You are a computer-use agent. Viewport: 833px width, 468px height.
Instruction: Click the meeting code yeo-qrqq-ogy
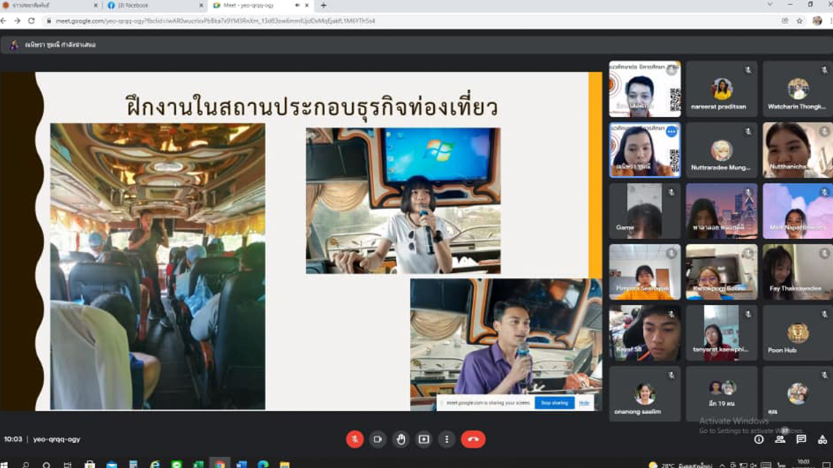56,439
